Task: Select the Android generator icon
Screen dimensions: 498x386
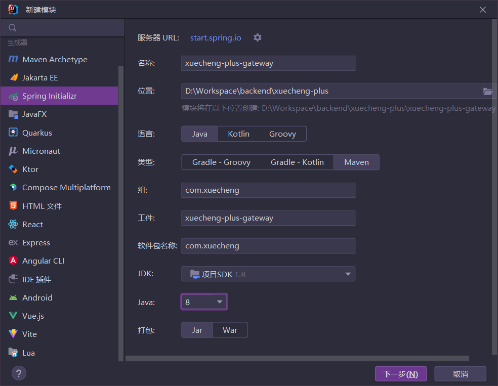Action: click(x=13, y=297)
